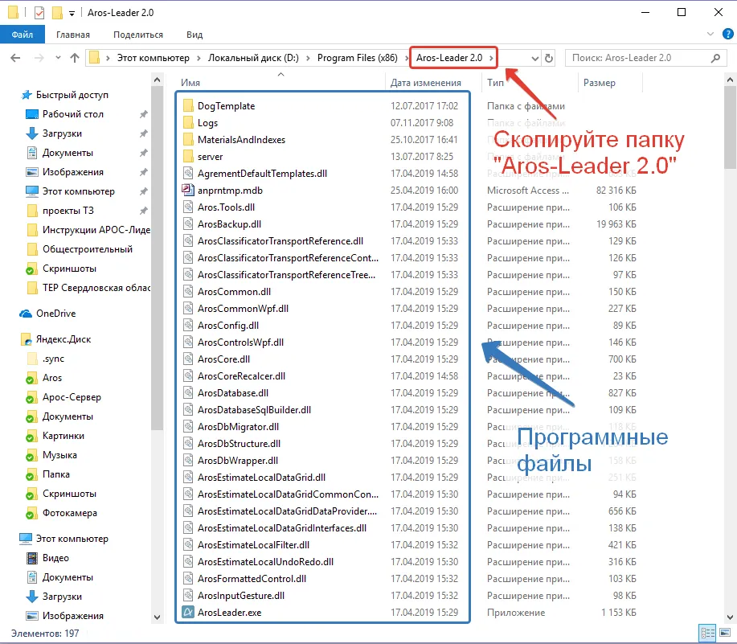
Task: Click the MaterialsAndIndexes folder icon
Action: pos(188,140)
